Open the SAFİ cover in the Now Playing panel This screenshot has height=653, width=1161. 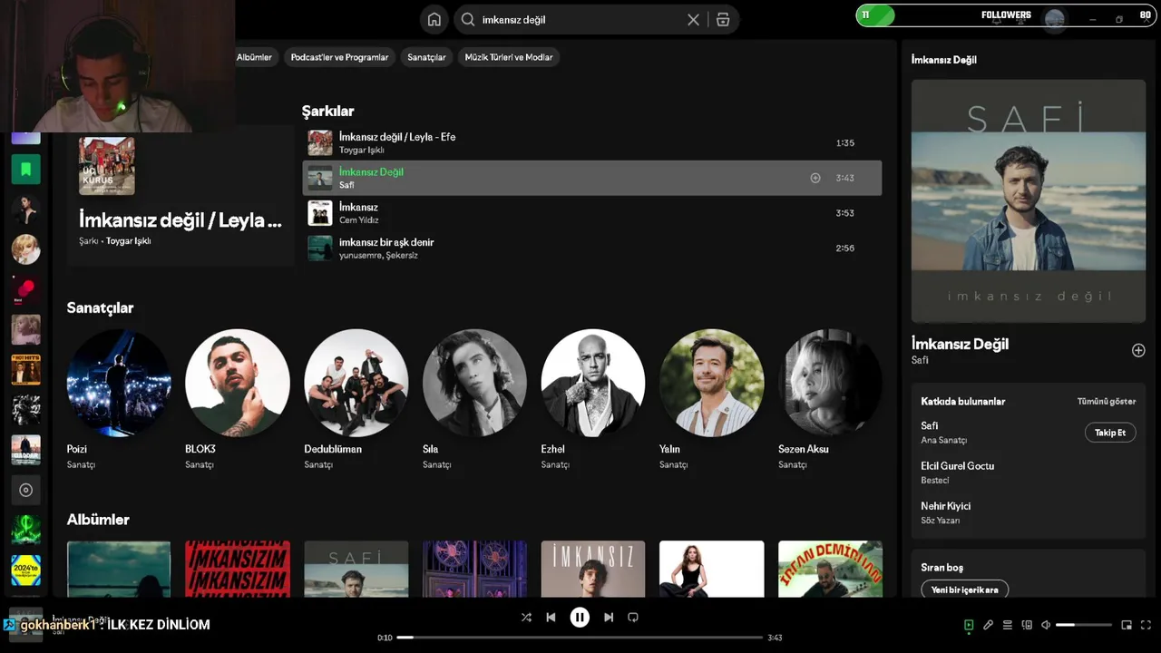[x=1028, y=201]
